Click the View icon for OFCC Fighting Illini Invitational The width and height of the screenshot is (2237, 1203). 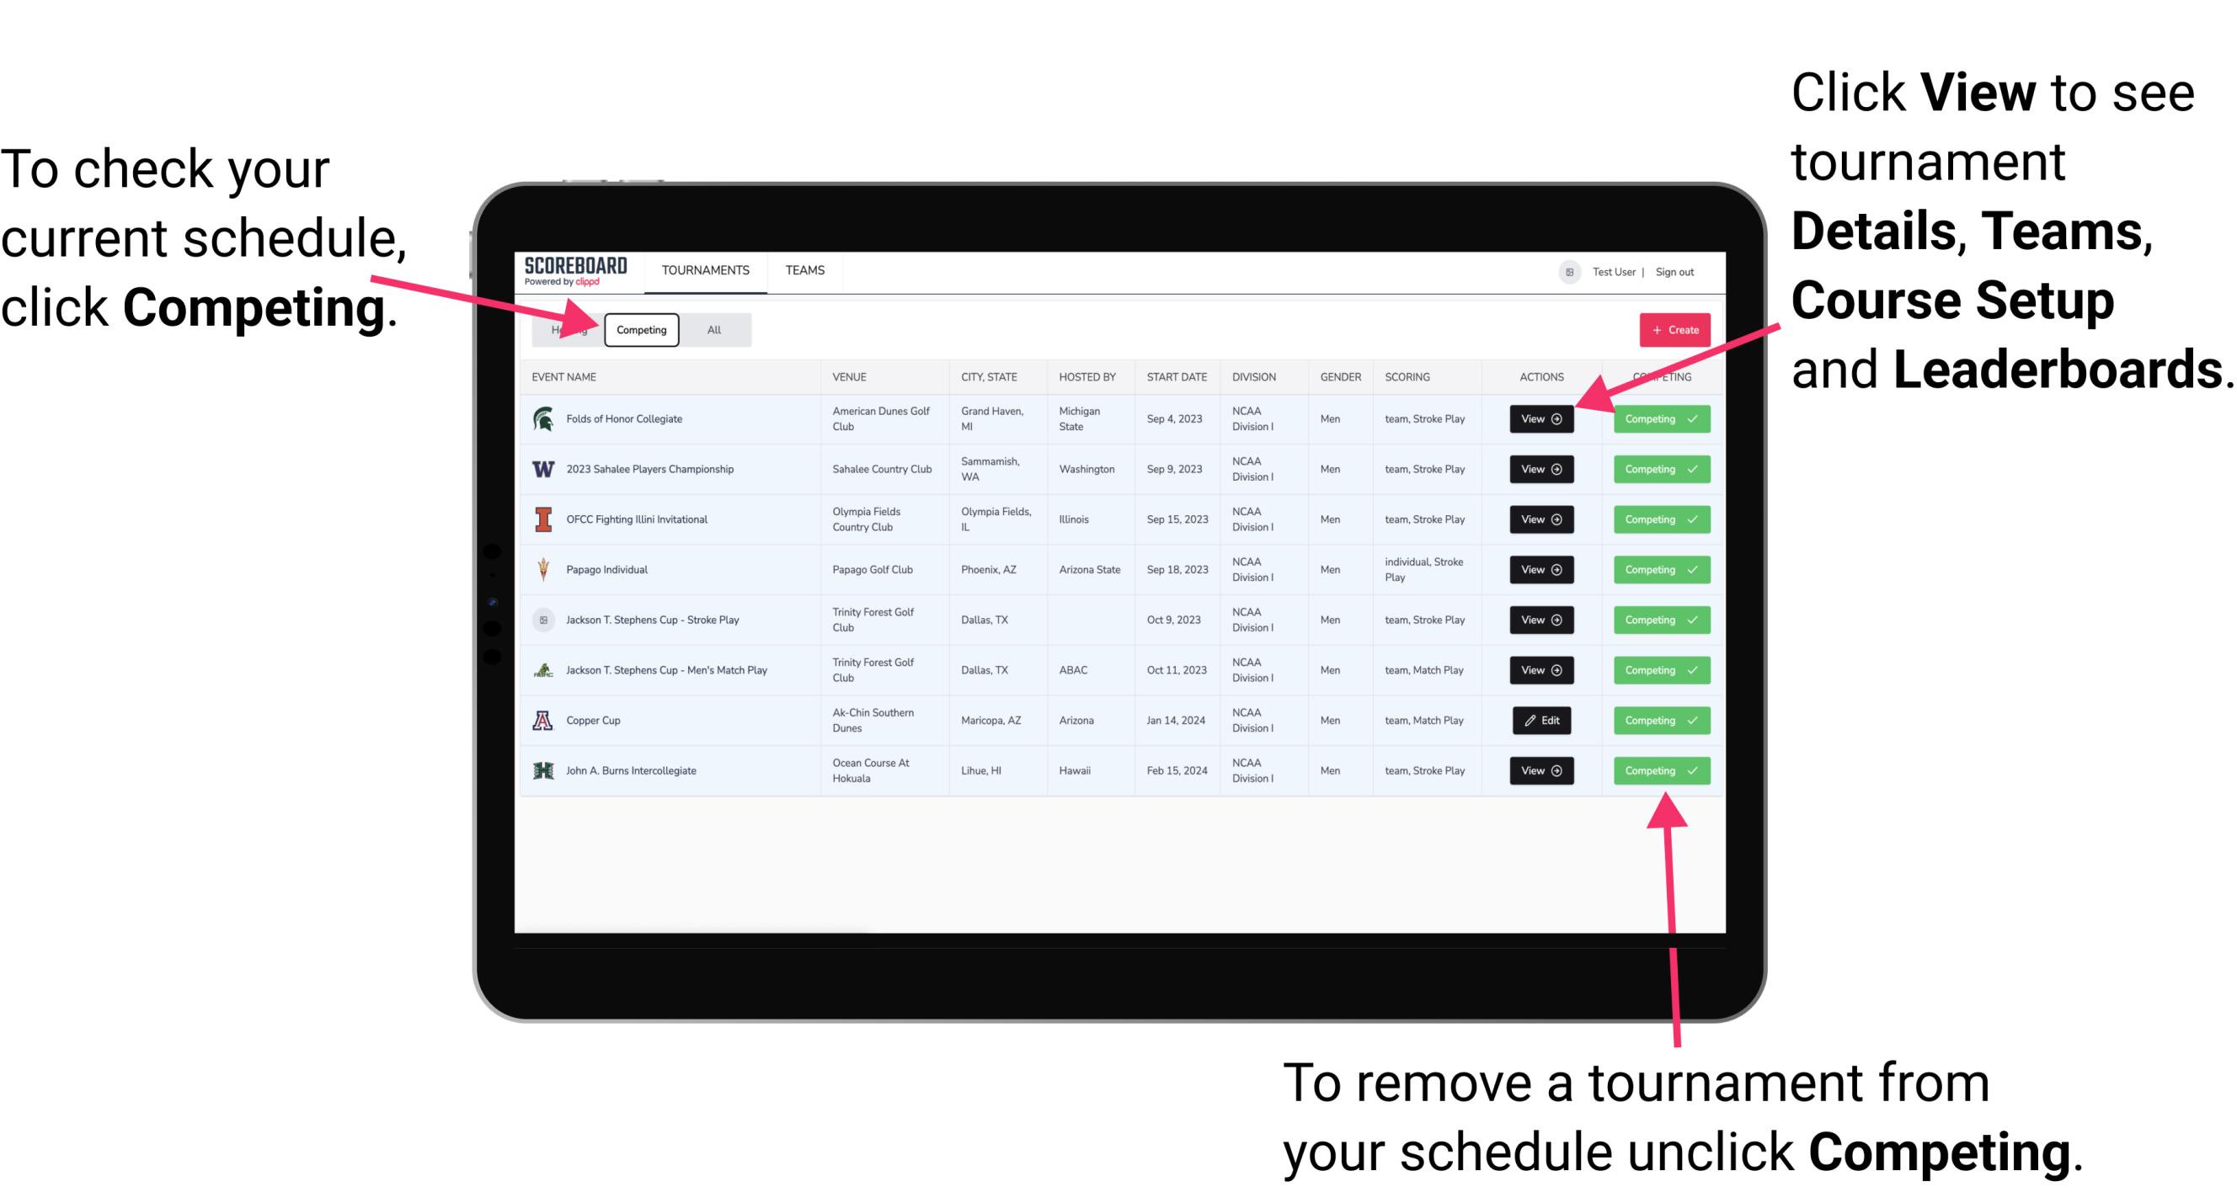pos(1540,520)
